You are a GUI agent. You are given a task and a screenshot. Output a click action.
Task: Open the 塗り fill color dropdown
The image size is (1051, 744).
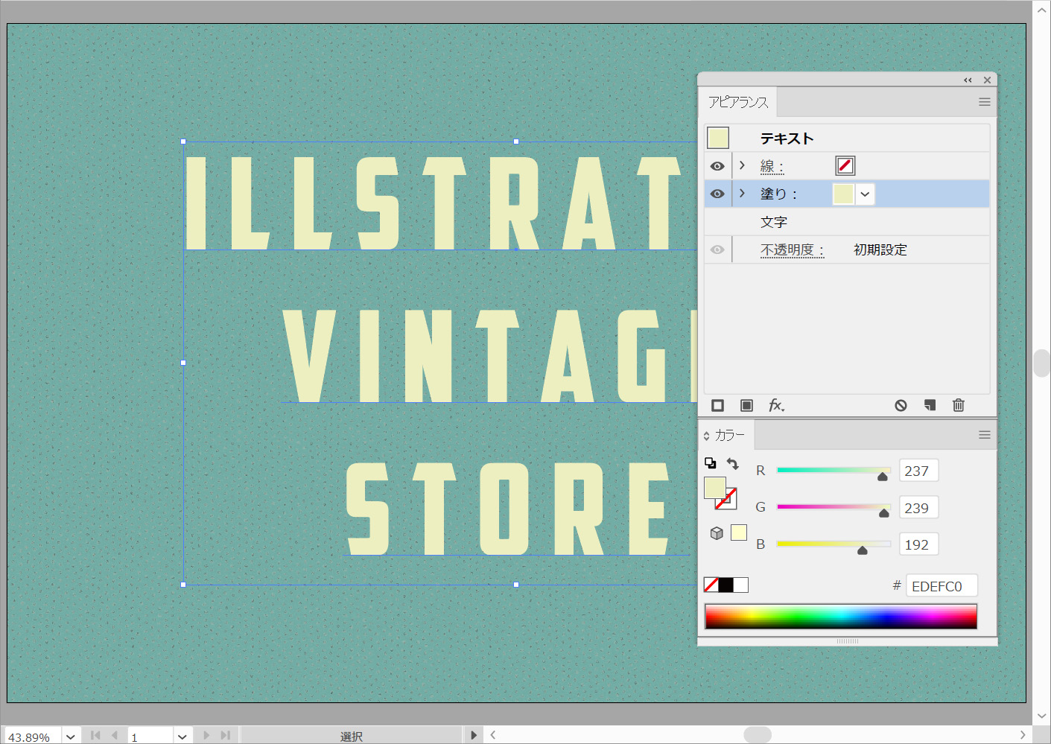pyautogui.click(x=865, y=194)
